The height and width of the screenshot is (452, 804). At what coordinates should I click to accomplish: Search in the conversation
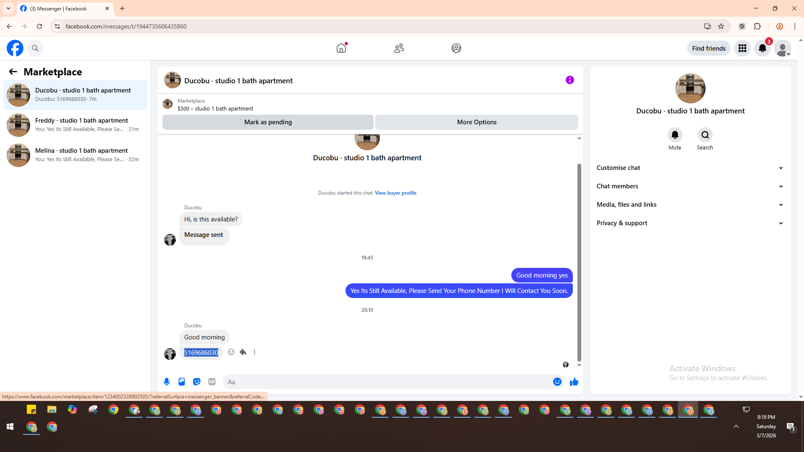click(x=705, y=135)
